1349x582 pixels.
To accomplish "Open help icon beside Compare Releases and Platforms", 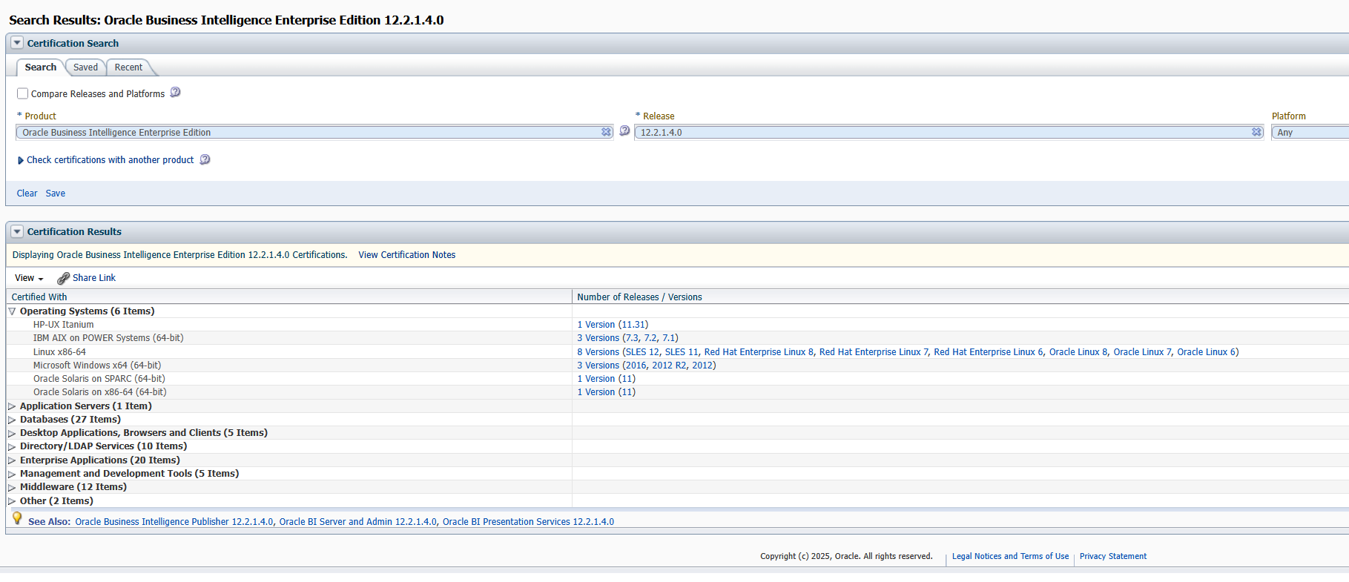I will pos(175,93).
